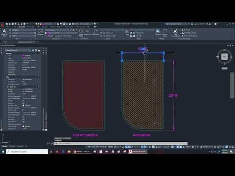This screenshot has width=235, height=176.
Task: Select the Wipeout tool in Markup panel
Action: pos(158,32)
